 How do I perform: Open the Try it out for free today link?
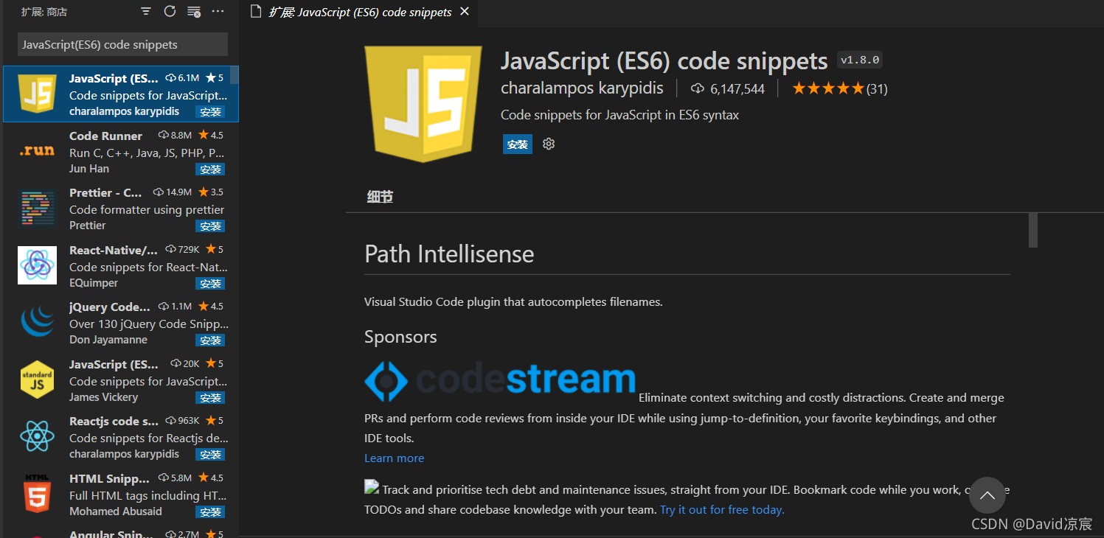722,510
